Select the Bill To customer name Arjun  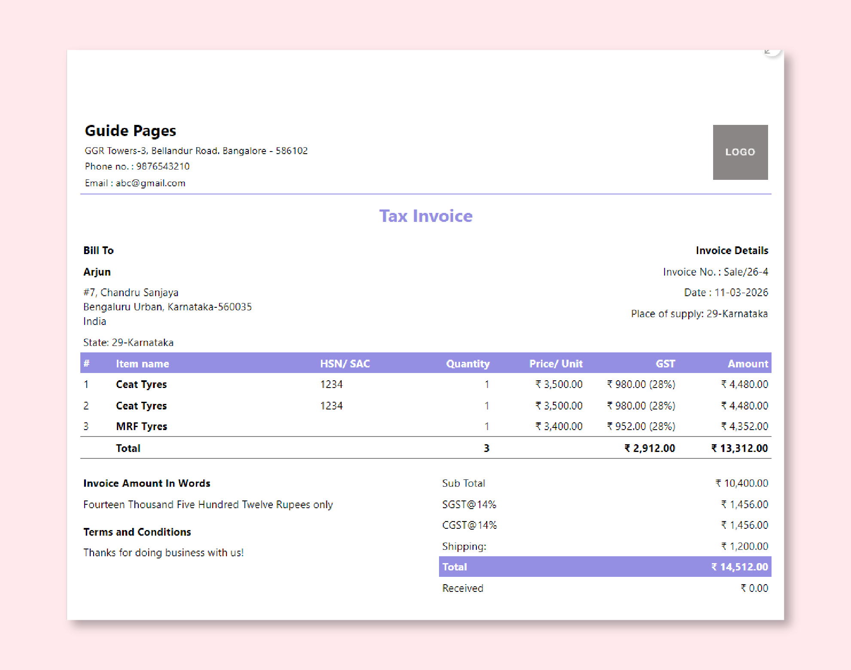(x=97, y=272)
